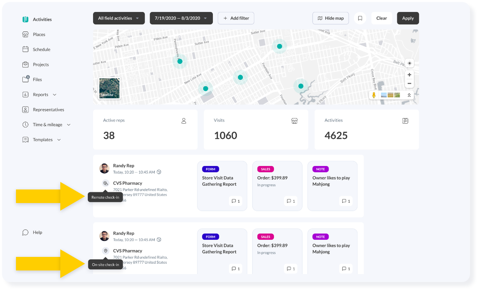
Task: Open the comment on Store Visit Data Gathering Report
Action: pyautogui.click(x=235, y=201)
